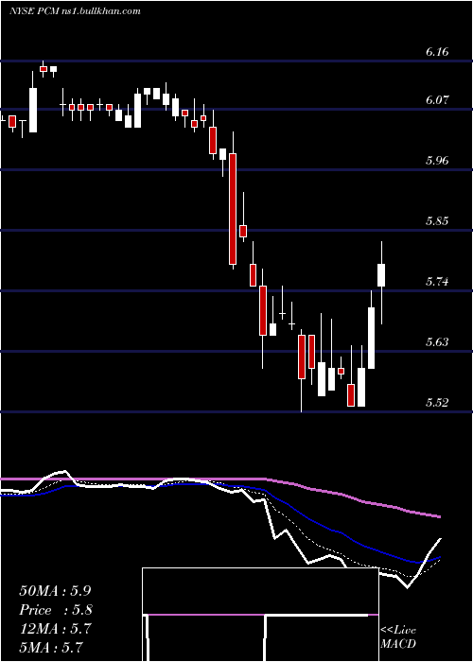Click the NYSE PCM ns1.bullkhan.com title text
The image size is (473, 662).
[75, 11]
